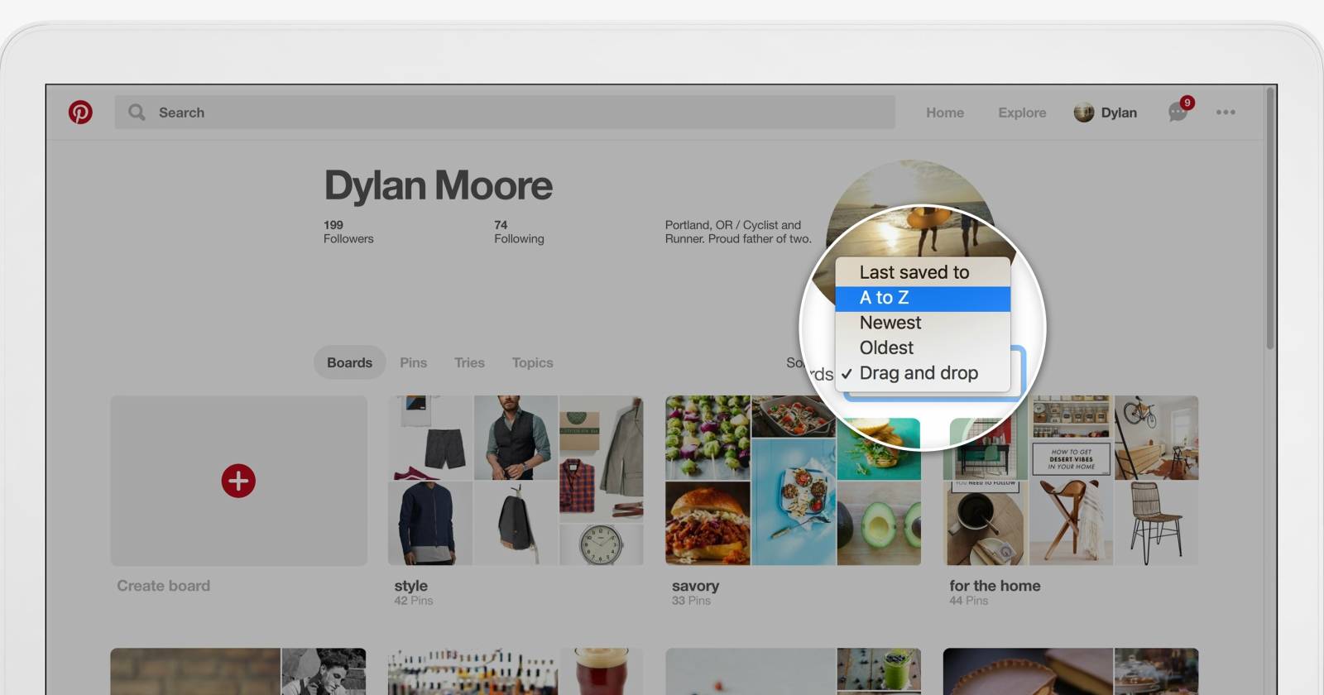Open the notifications chat bubble icon
Viewport: 1324px width, 695px height.
[x=1178, y=112]
